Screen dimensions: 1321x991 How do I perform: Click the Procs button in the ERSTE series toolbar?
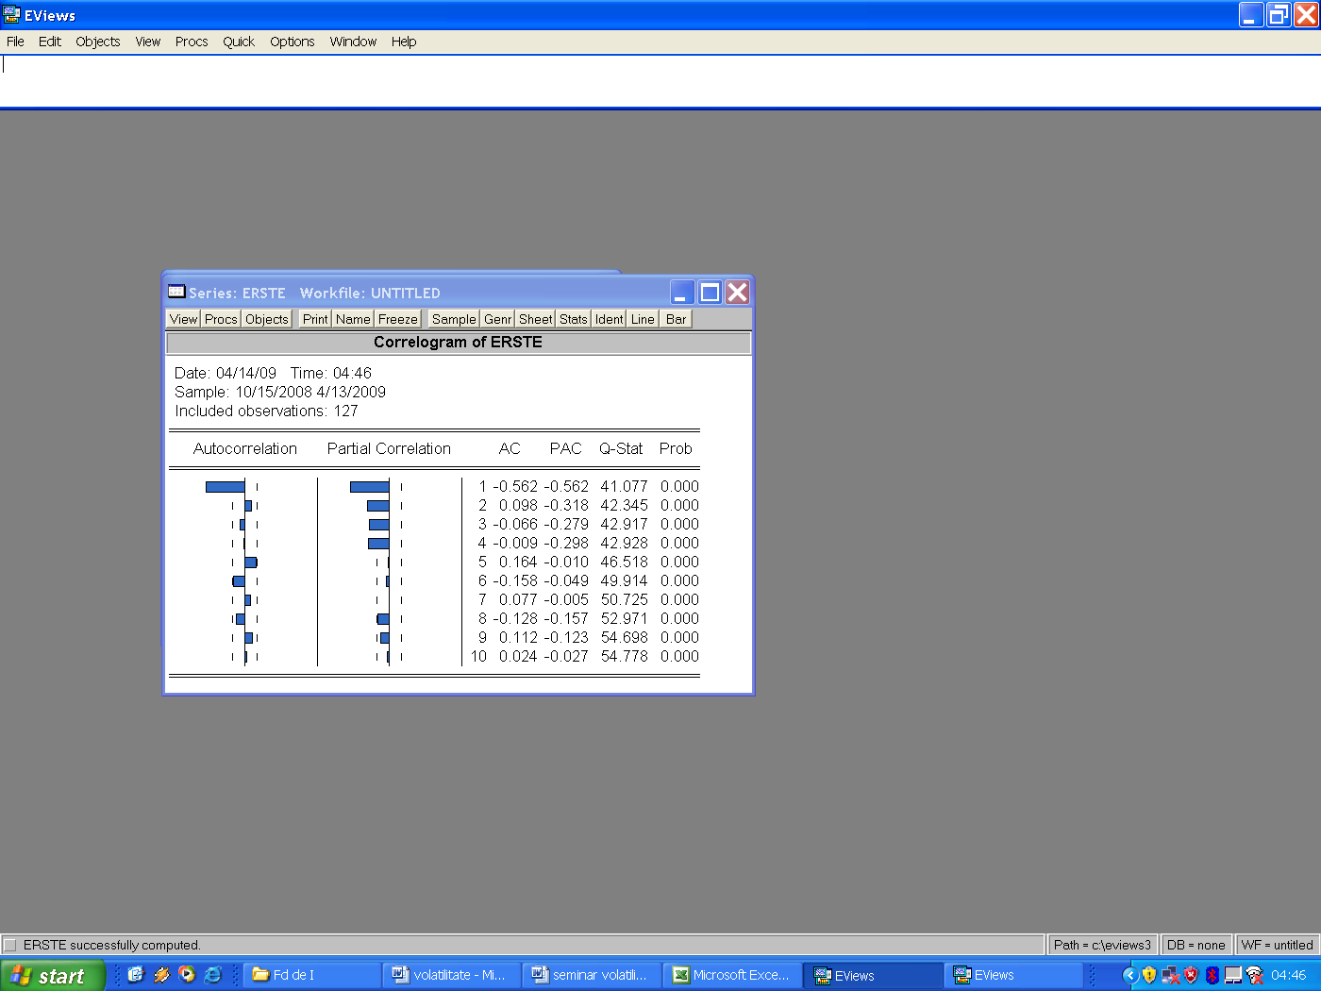pyautogui.click(x=221, y=319)
